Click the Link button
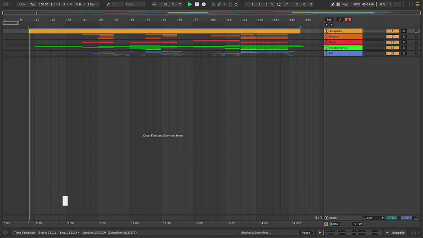 [x=22, y=4]
